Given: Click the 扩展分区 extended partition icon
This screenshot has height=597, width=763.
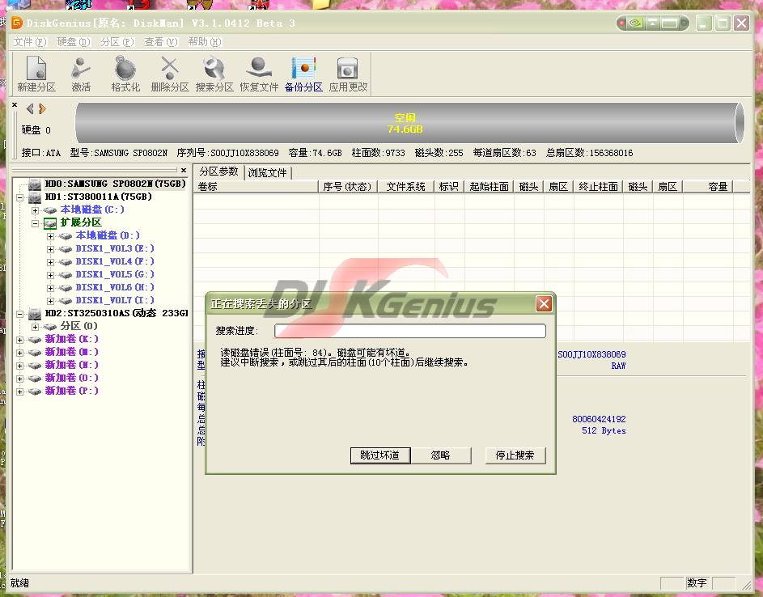Looking at the screenshot, I should tap(50, 222).
